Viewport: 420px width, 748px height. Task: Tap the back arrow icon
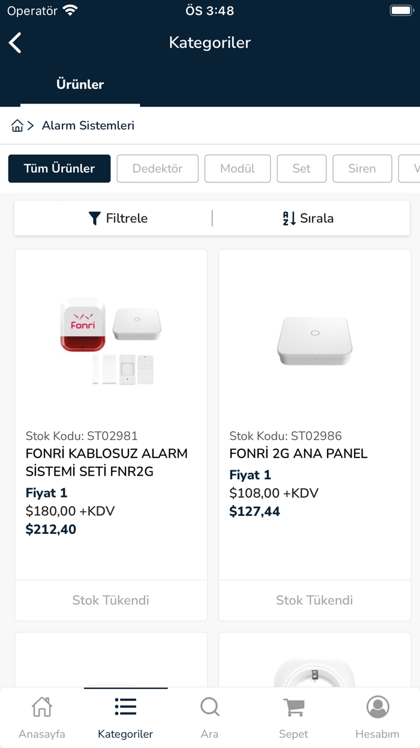[16, 43]
